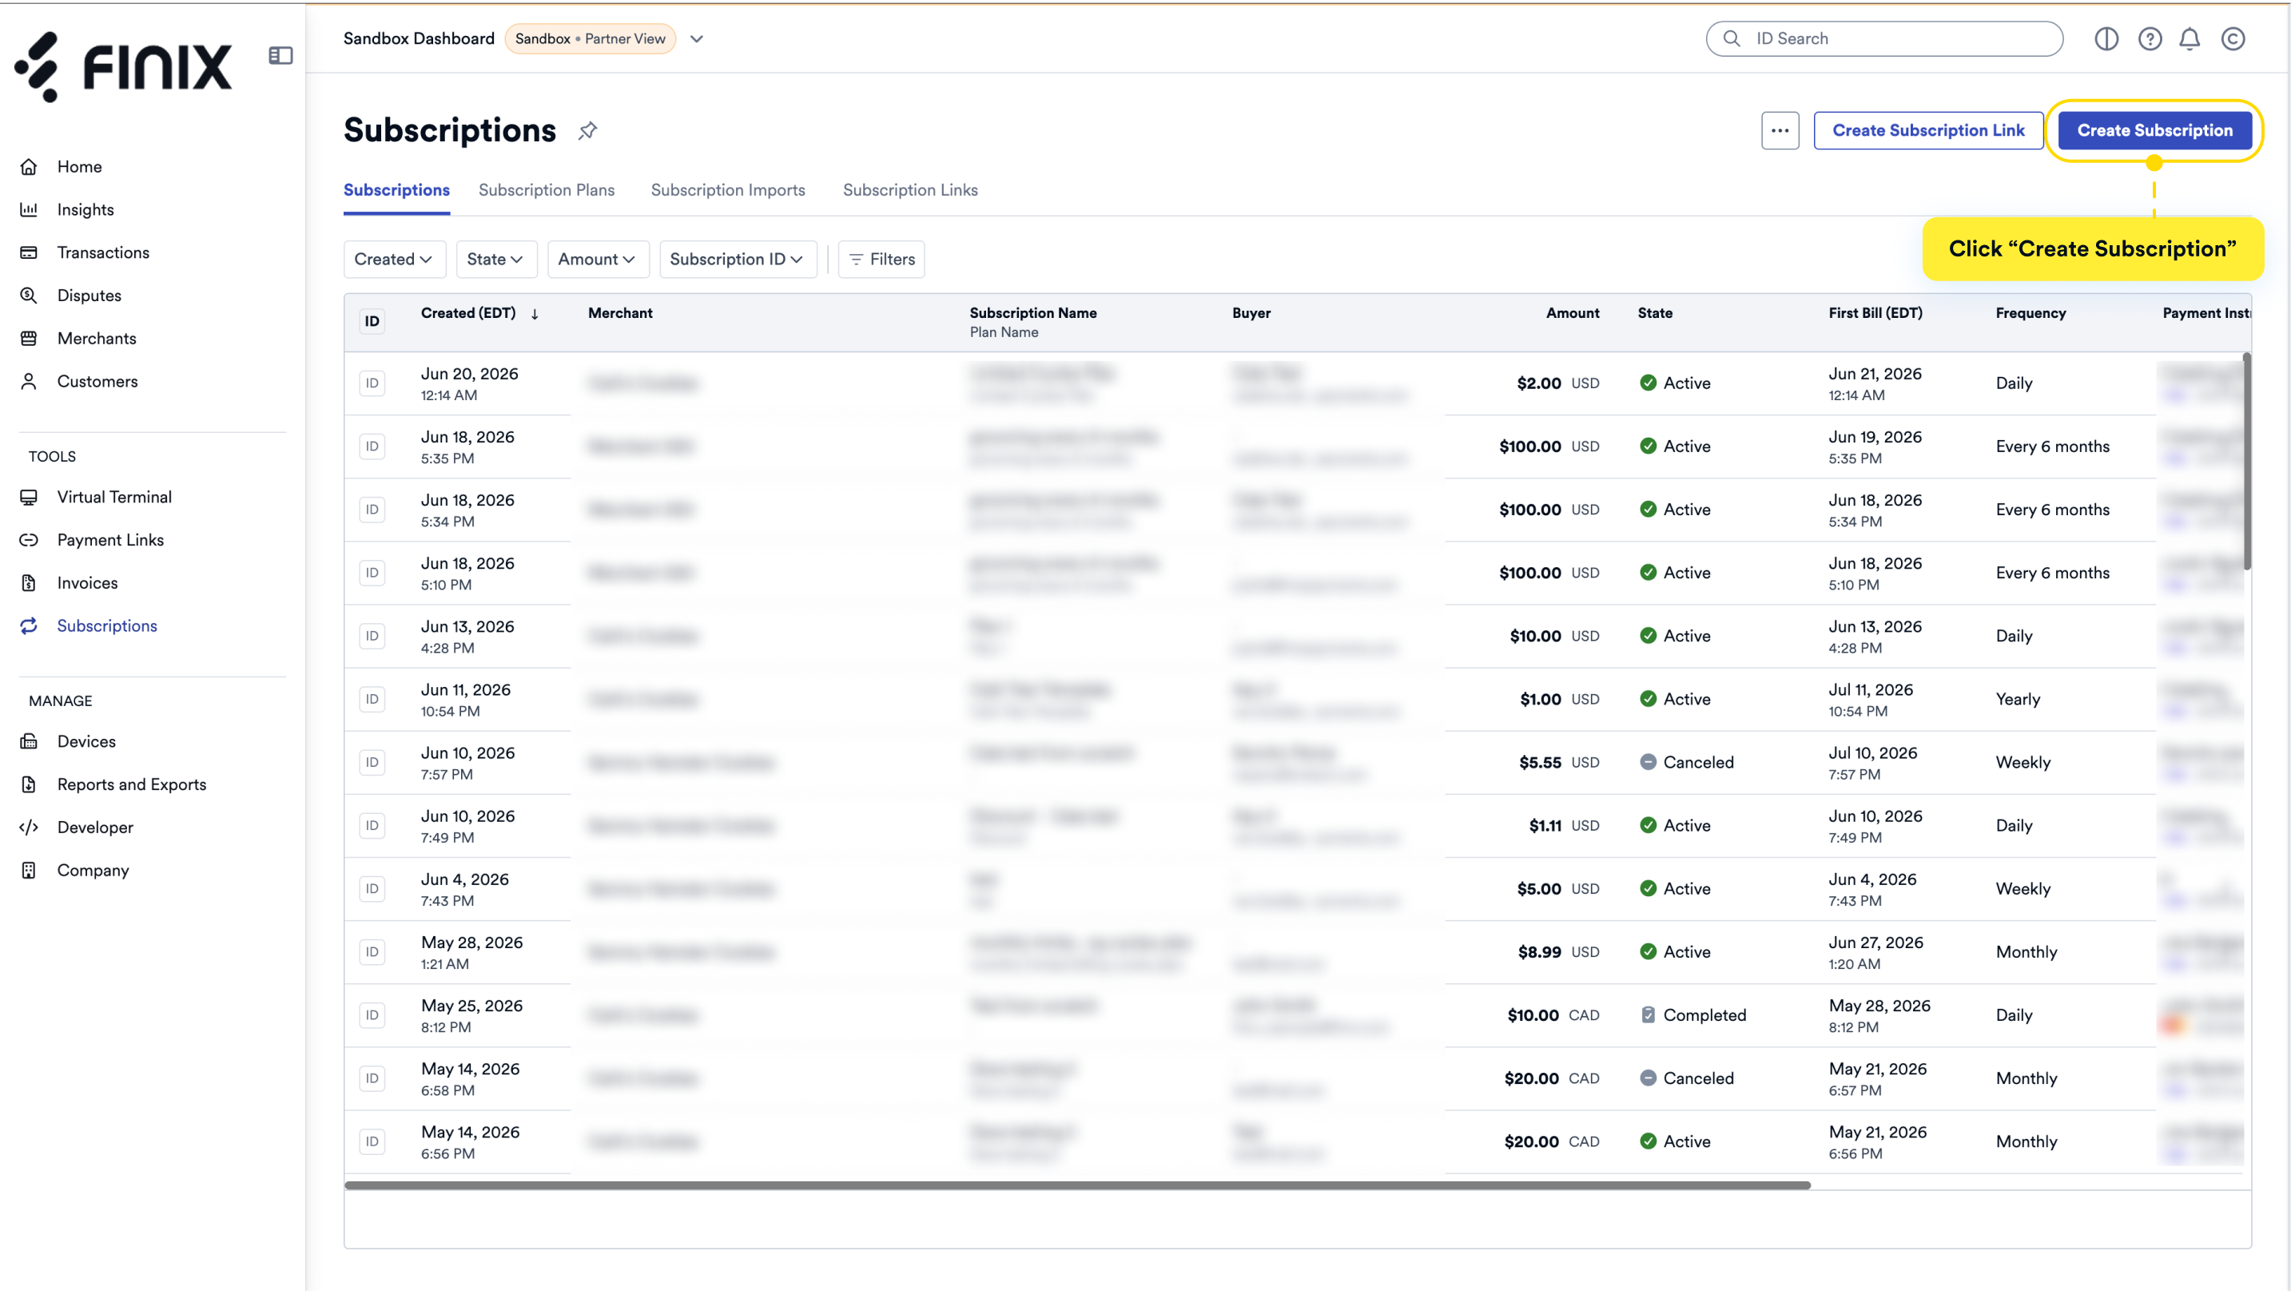Click the Amount column header

pos(1572,313)
